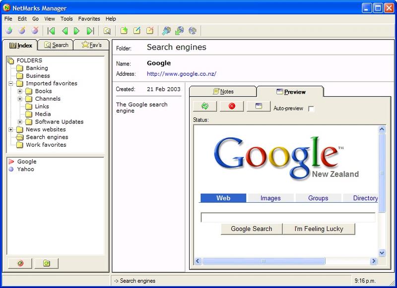Click the stop preview red X button
Viewport: 397px width, 288px height.
tap(232, 106)
